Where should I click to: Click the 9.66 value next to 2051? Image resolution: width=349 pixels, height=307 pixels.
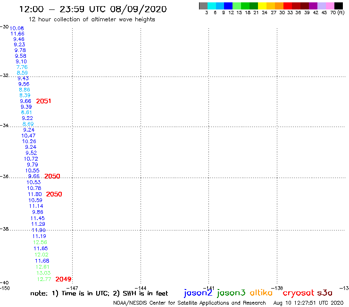click(25, 101)
